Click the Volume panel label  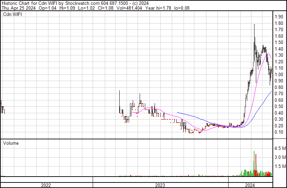(11, 143)
